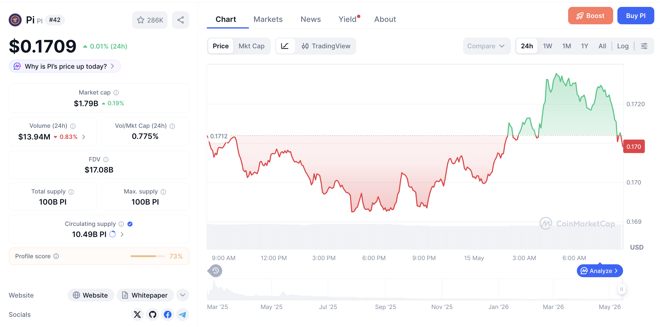This screenshot has width=660, height=327.
Task: Click Market cap info icon
Action: (x=116, y=93)
